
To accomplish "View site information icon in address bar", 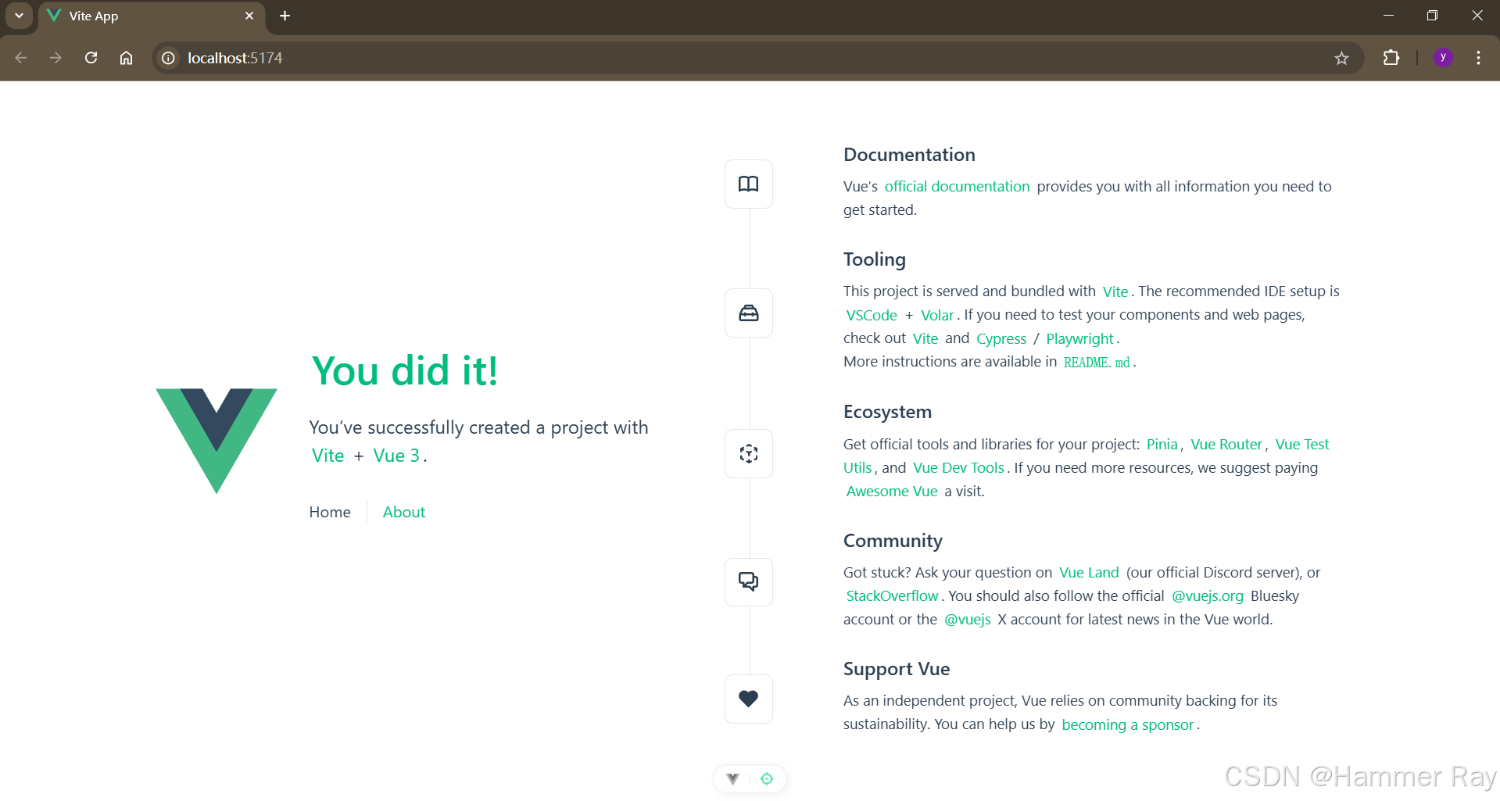I will (x=168, y=58).
